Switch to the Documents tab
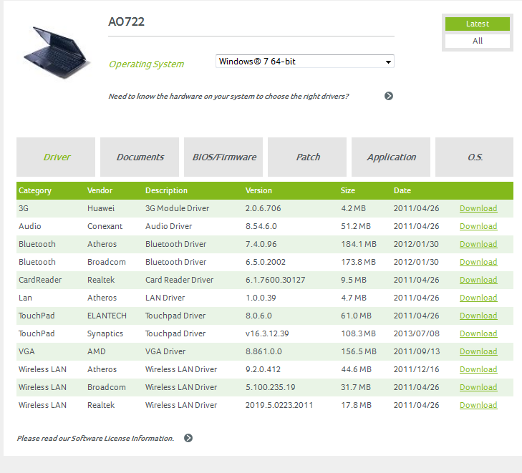This screenshot has width=522, height=473. 140,157
